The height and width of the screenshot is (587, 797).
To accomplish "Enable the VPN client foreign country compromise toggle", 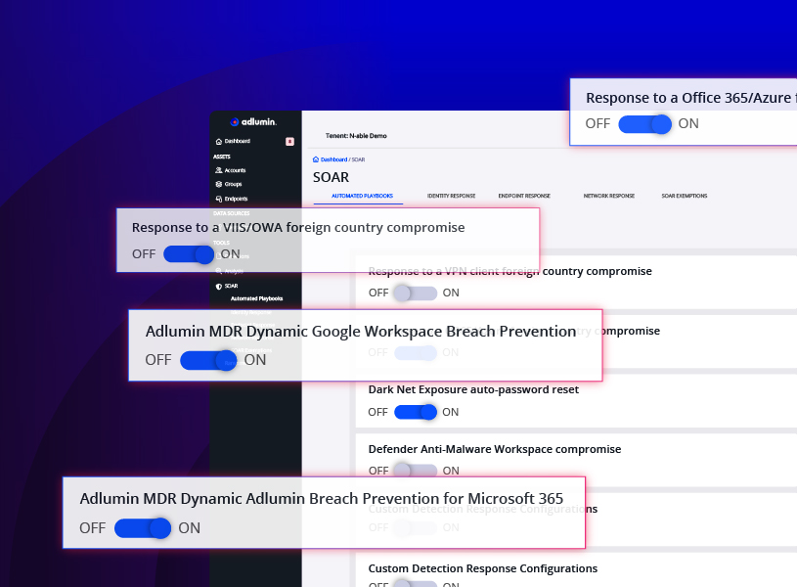I will pos(416,293).
